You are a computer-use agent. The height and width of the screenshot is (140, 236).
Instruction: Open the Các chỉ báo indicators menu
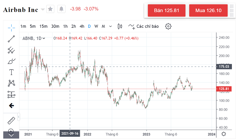tap(144, 26)
